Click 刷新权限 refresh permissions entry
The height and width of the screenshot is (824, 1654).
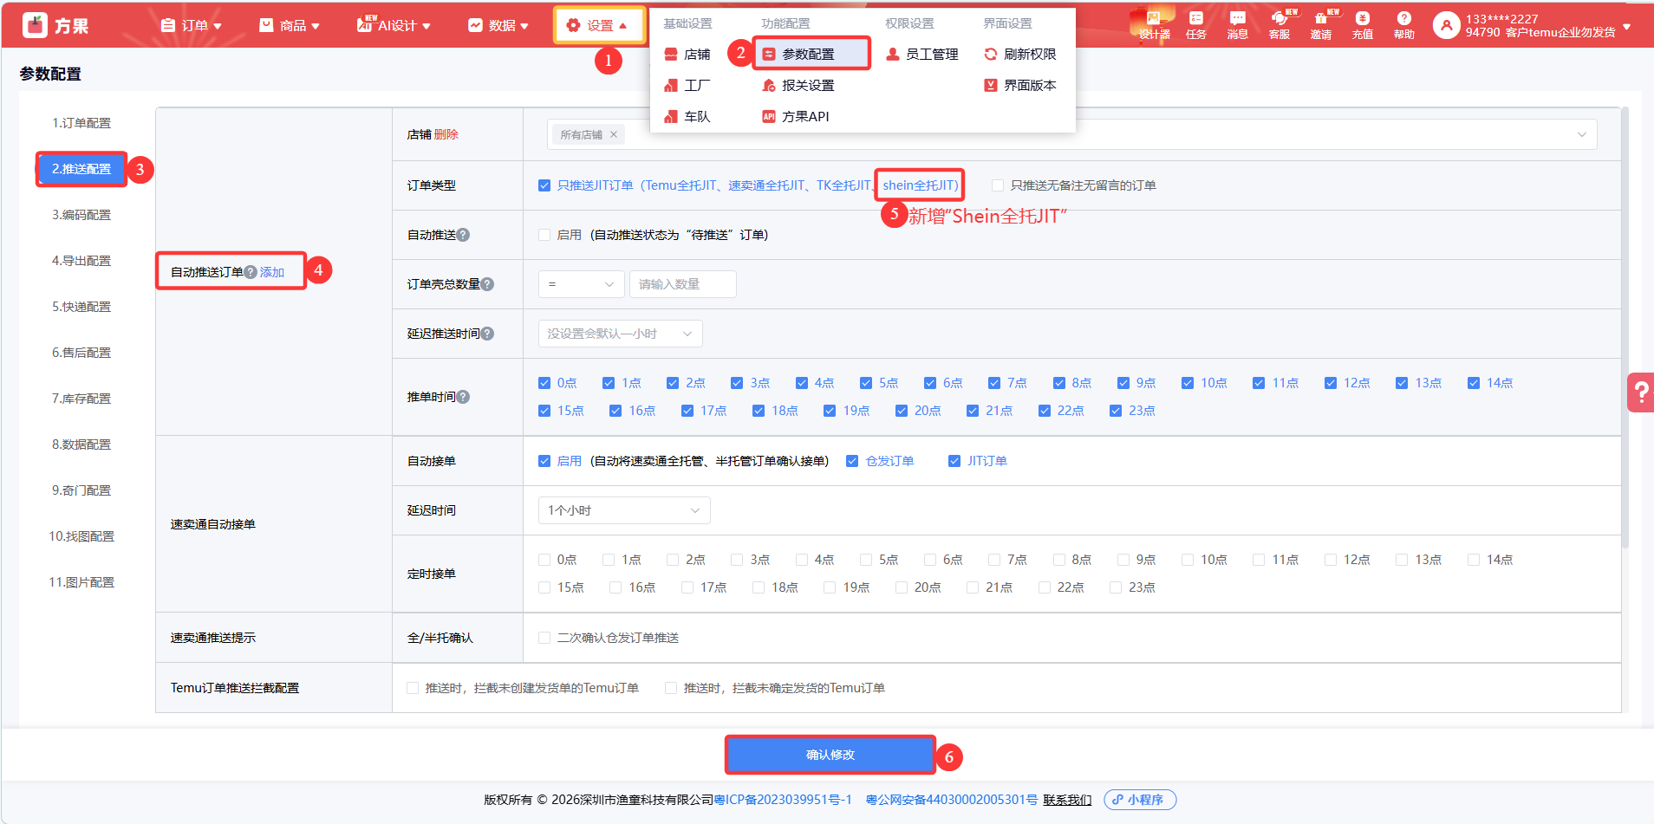1019,54
